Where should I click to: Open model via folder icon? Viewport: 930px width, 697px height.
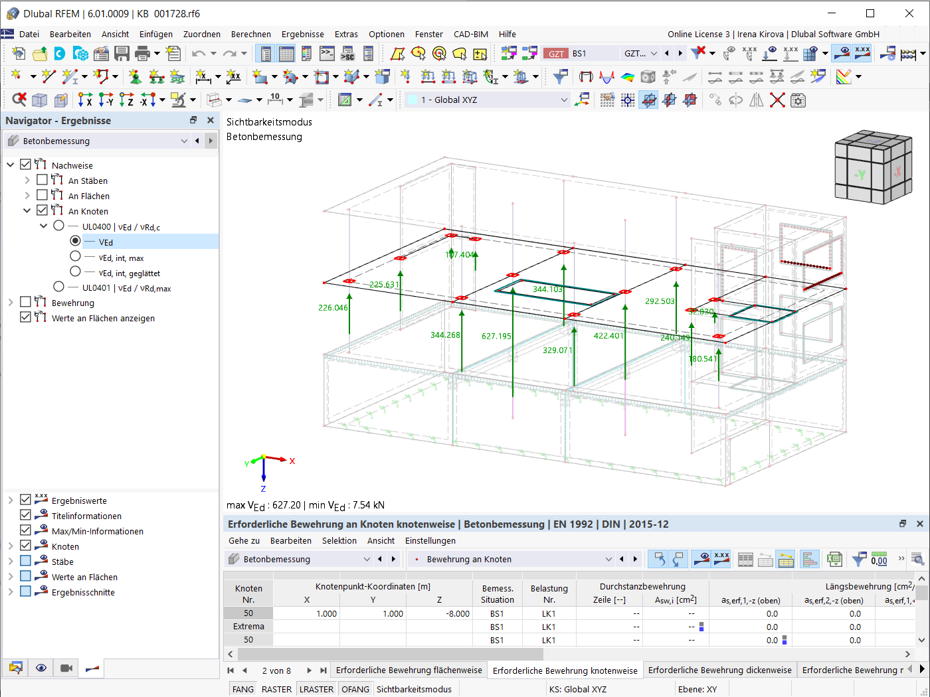click(x=40, y=54)
